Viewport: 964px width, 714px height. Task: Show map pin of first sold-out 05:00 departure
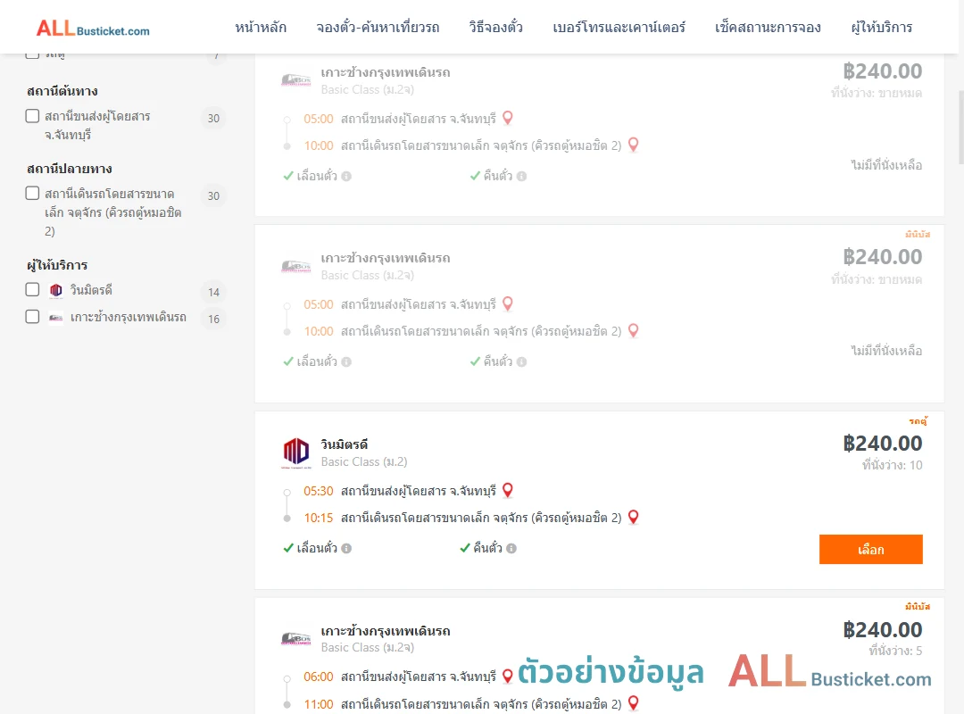point(508,118)
